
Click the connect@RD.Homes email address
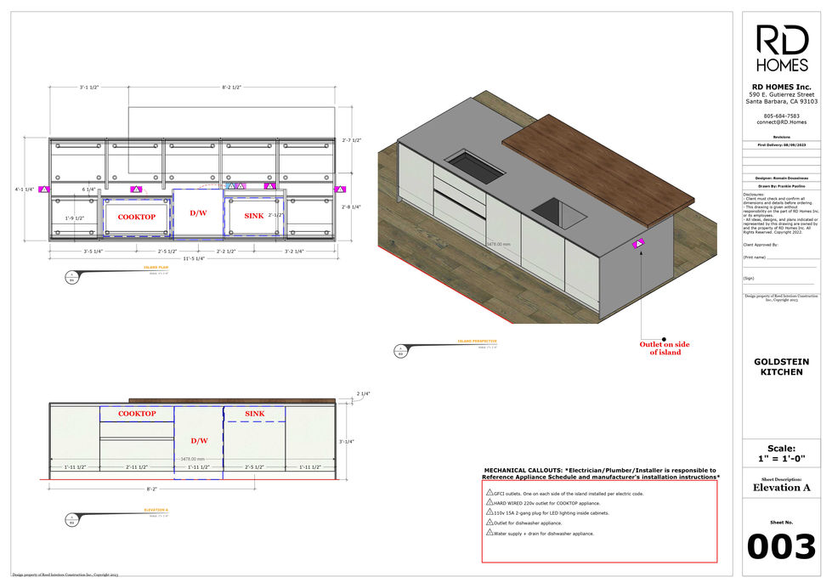coord(782,122)
